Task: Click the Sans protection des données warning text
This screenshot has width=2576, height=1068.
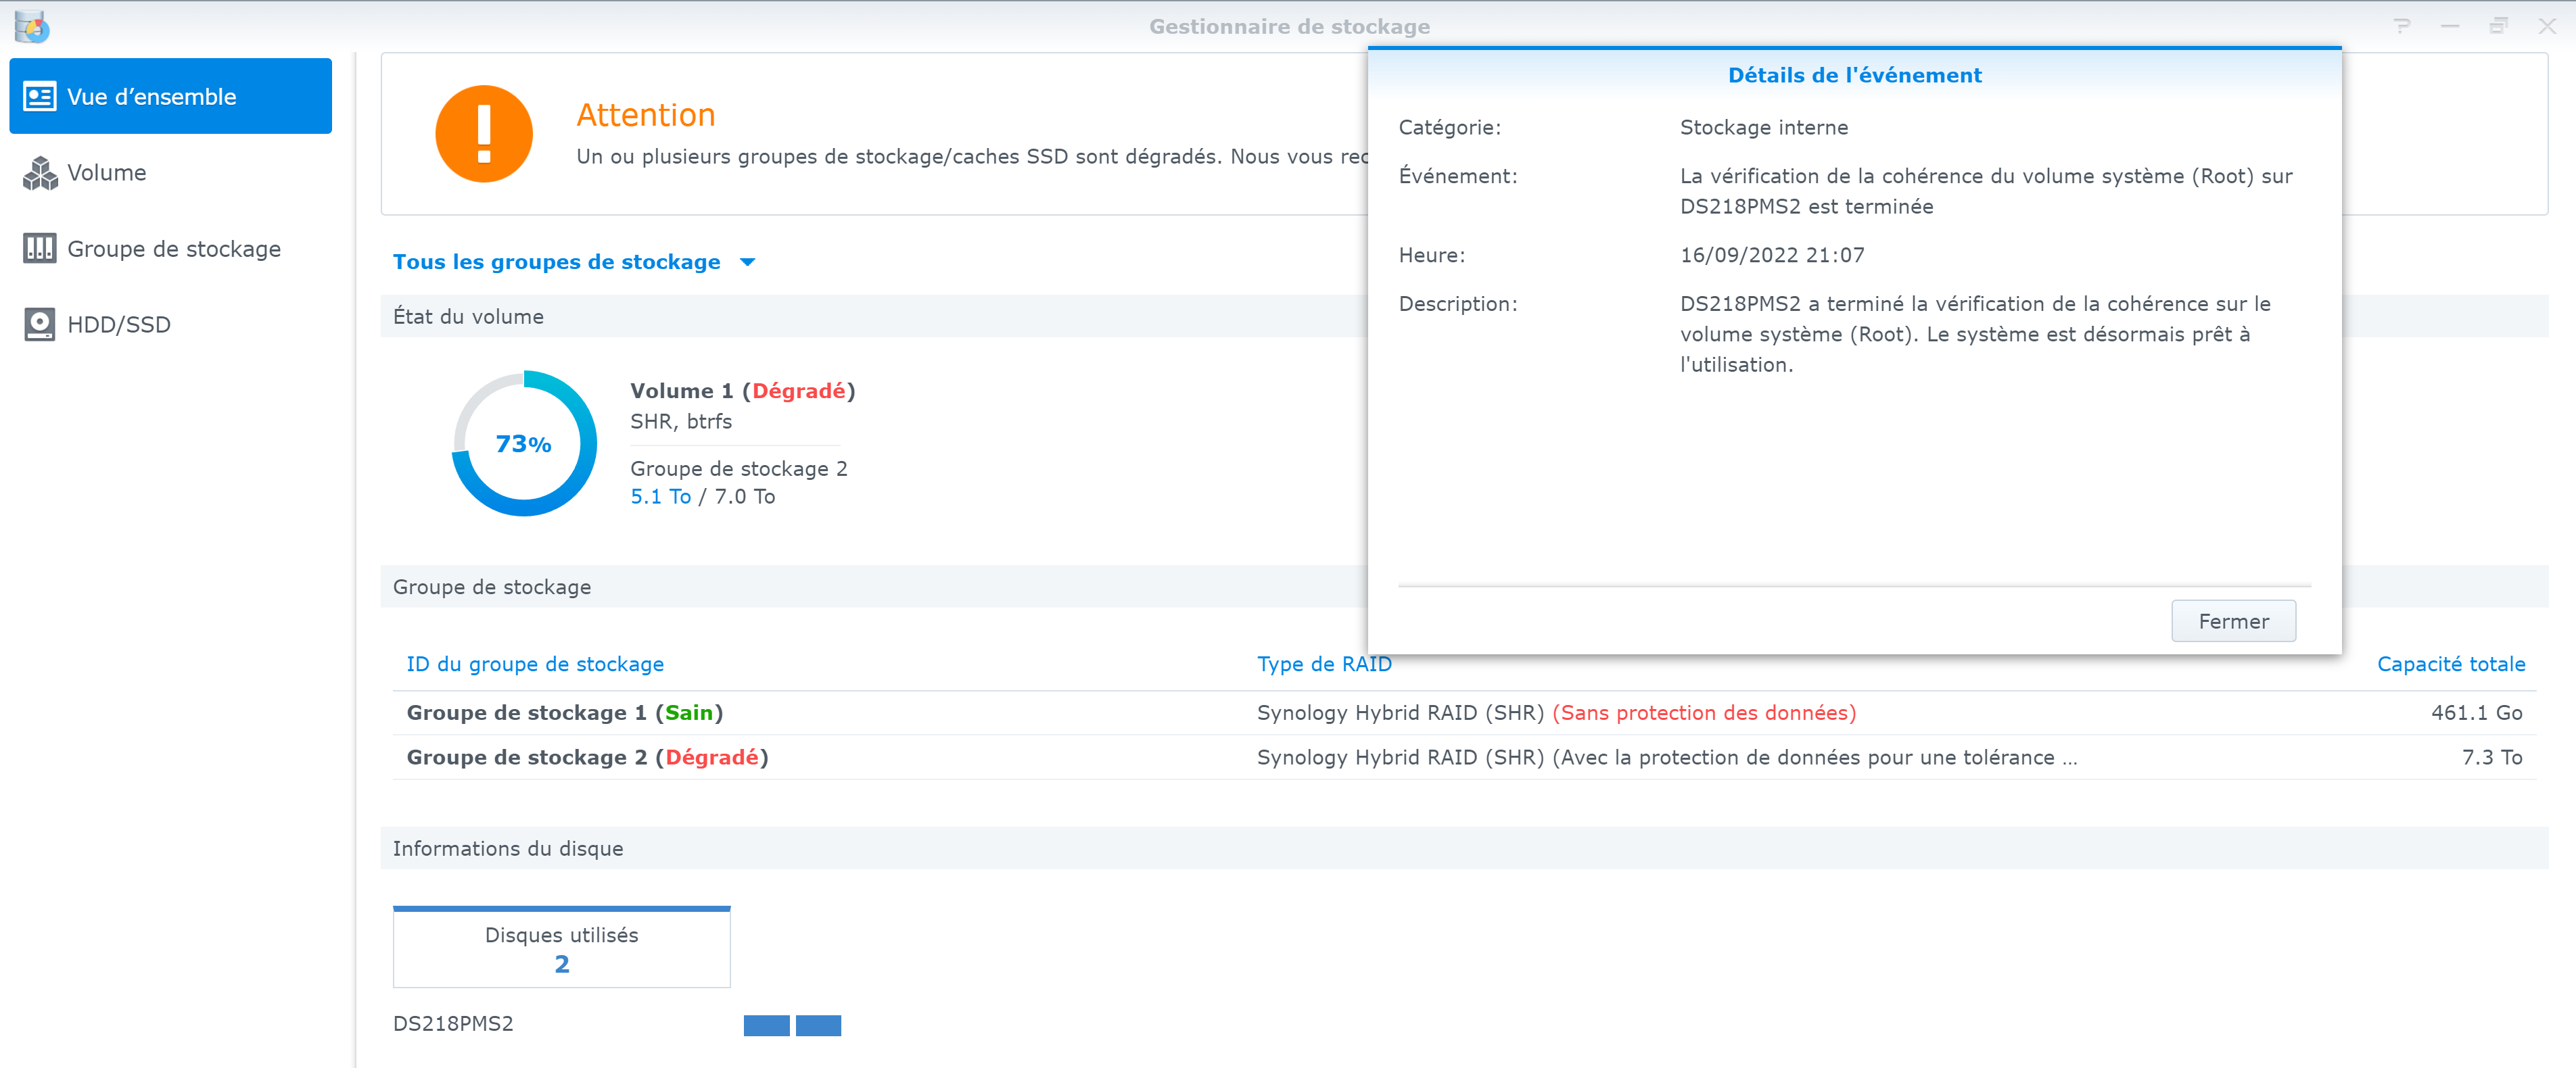Action: (x=1704, y=713)
